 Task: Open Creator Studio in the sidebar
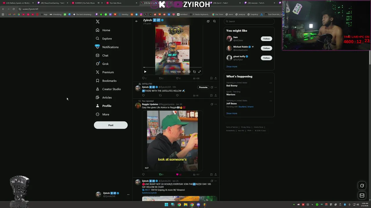coord(108,89)
